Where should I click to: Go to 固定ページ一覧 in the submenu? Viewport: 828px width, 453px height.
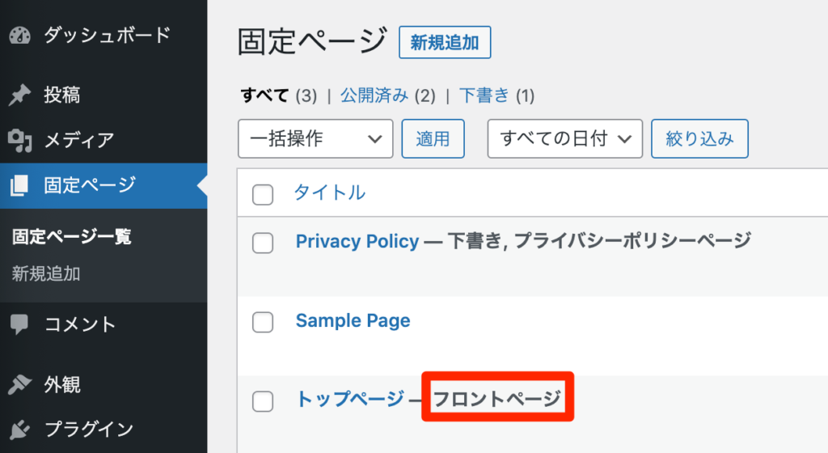(x=72, y=236)
